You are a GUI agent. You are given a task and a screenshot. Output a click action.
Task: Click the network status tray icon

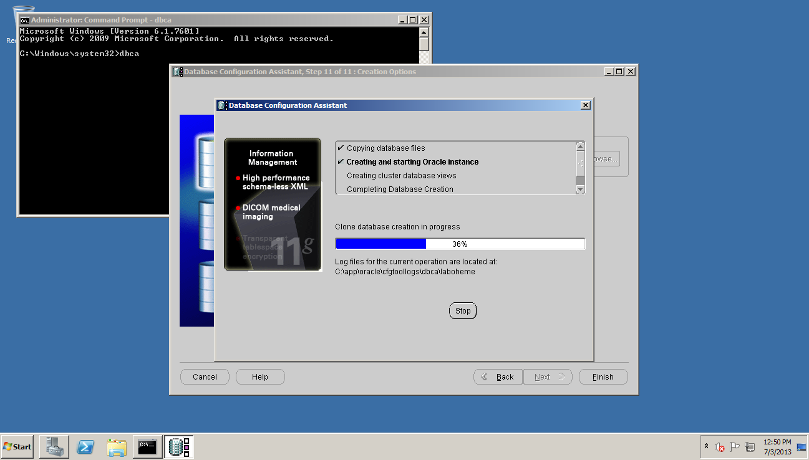tap(749, 447)
